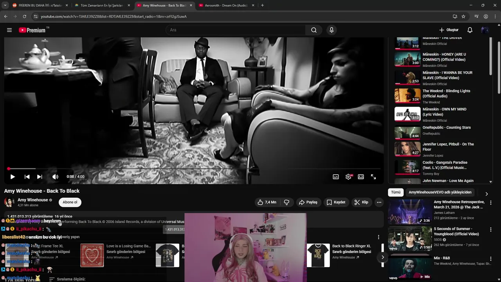501x282 pixels.
Task: Enter full screen mode
Action: (x=373, y=177)
